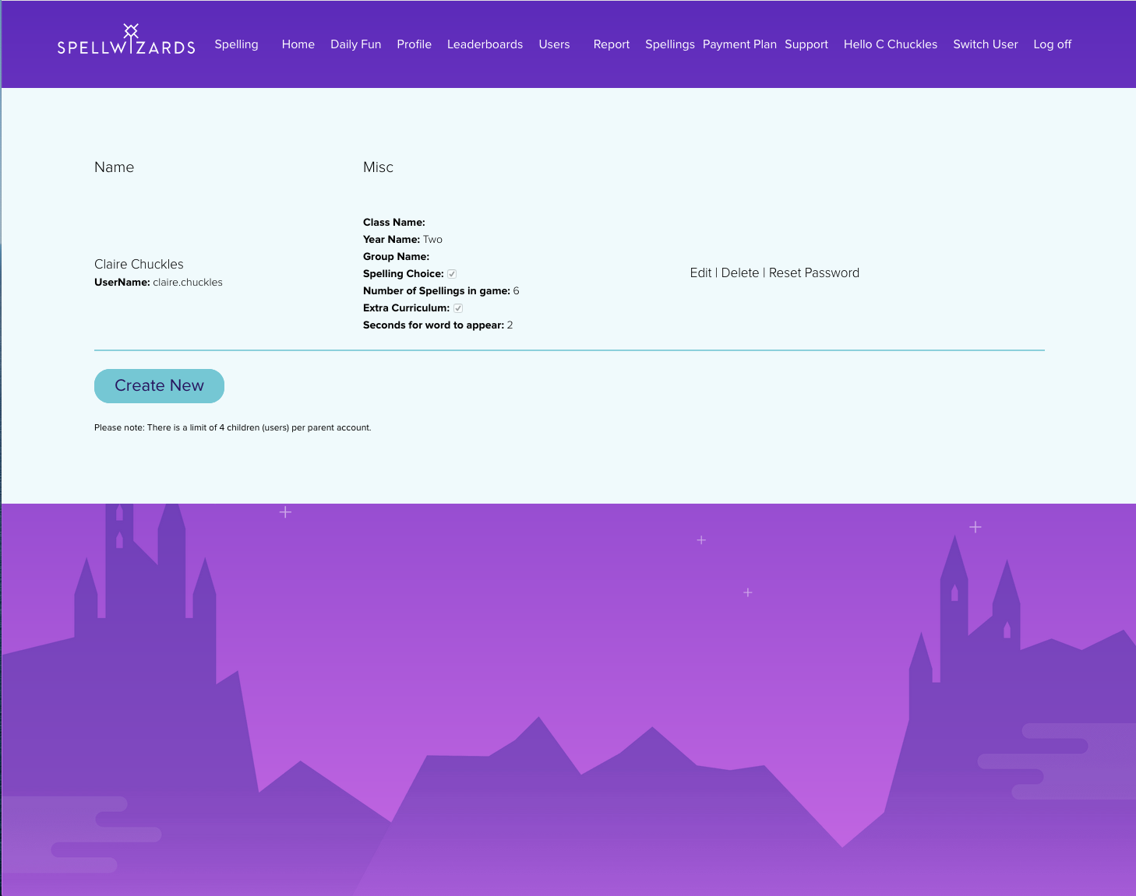Open the Profile page
This screenshot has height=896, width=1136.
pos(414,44)
